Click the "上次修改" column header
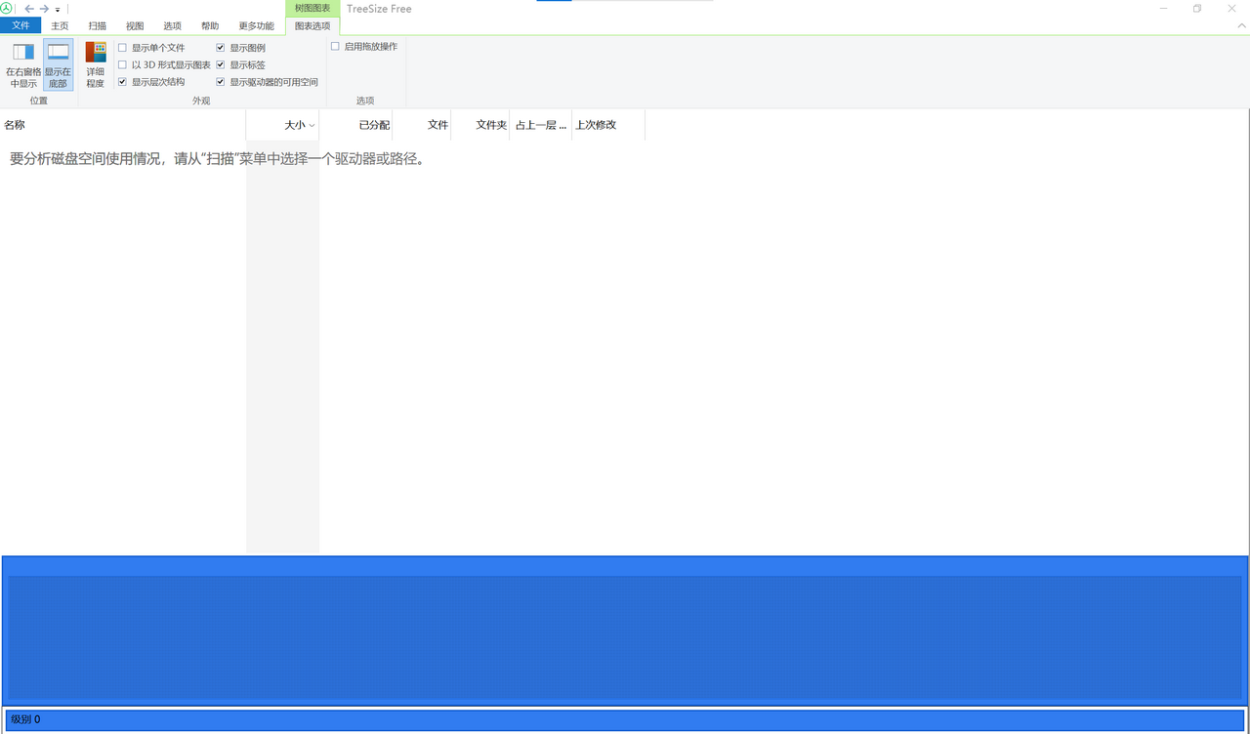The width and height of the screenshot is (1250, 734). click(x=596, y=125)
